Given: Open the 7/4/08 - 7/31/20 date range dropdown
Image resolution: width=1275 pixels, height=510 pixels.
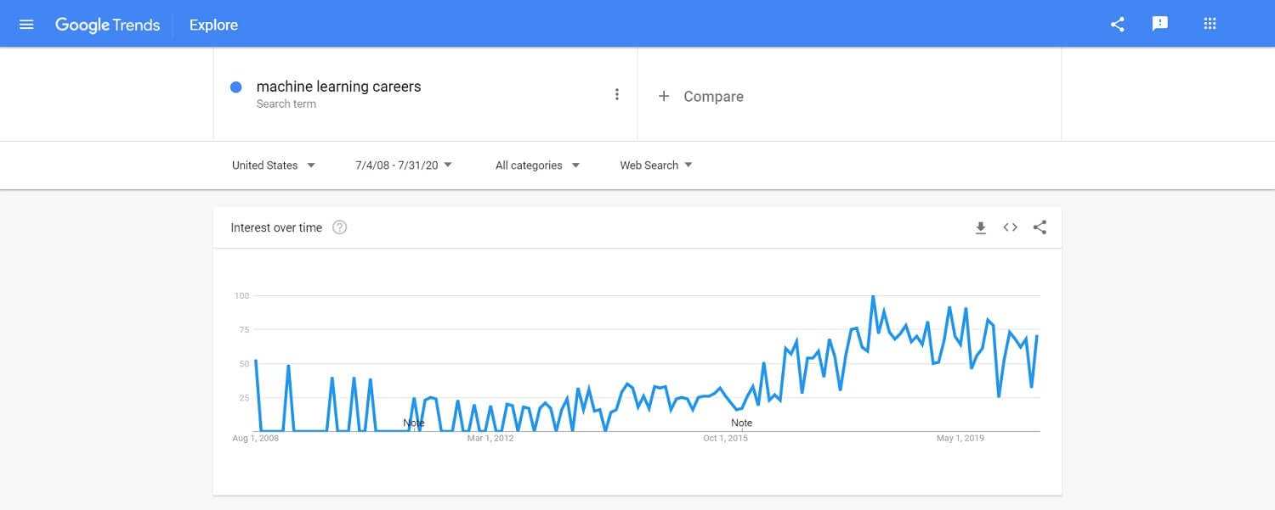Looking at the screenshot, I should pyautogui.click(x=404, y=165).
